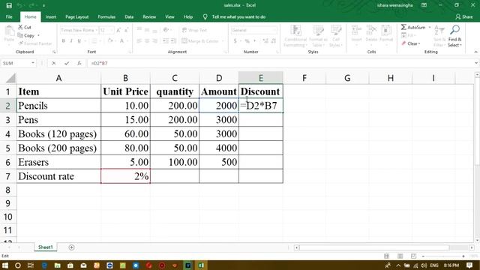
Task: Switch to the Page Layout tab
Action: click(x=76, y=16)
